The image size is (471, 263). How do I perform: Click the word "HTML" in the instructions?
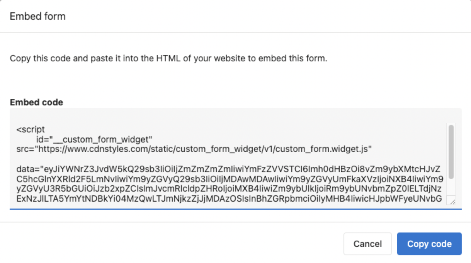click(168, 59)
